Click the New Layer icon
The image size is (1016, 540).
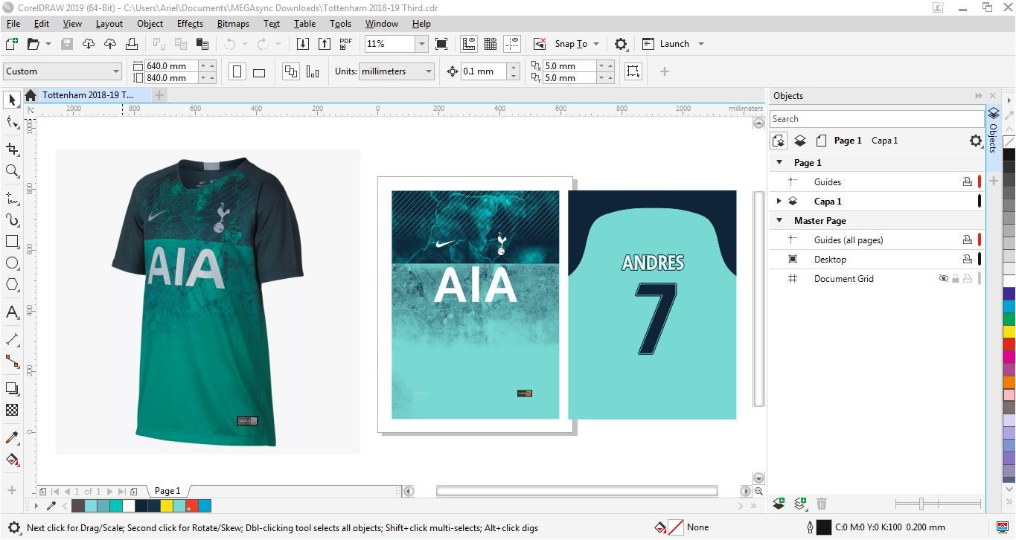[x=779, y=504]
